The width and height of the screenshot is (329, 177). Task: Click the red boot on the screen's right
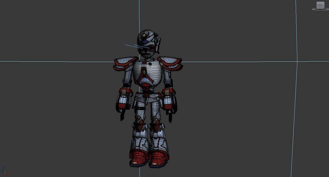click(158, 158)
